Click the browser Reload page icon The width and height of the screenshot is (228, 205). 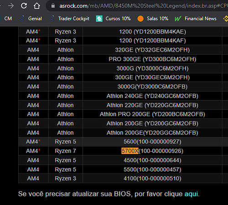pyautogui.click(x=24, y=6)
